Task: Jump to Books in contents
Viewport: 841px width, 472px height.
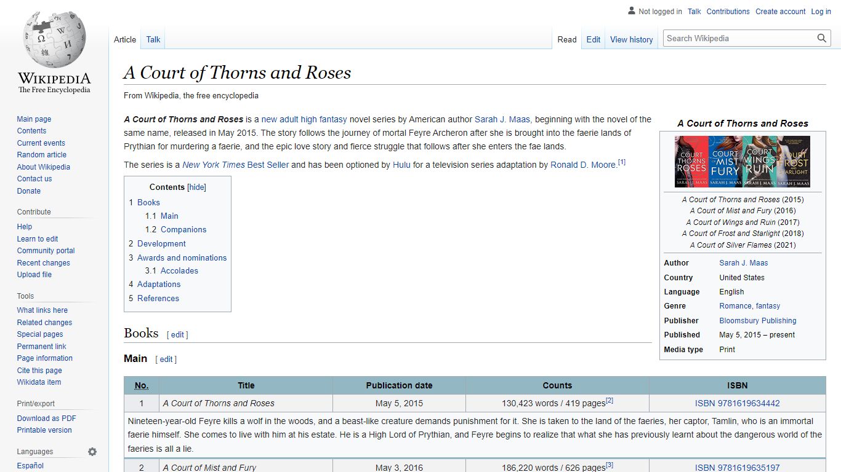Action: (148, 202)
